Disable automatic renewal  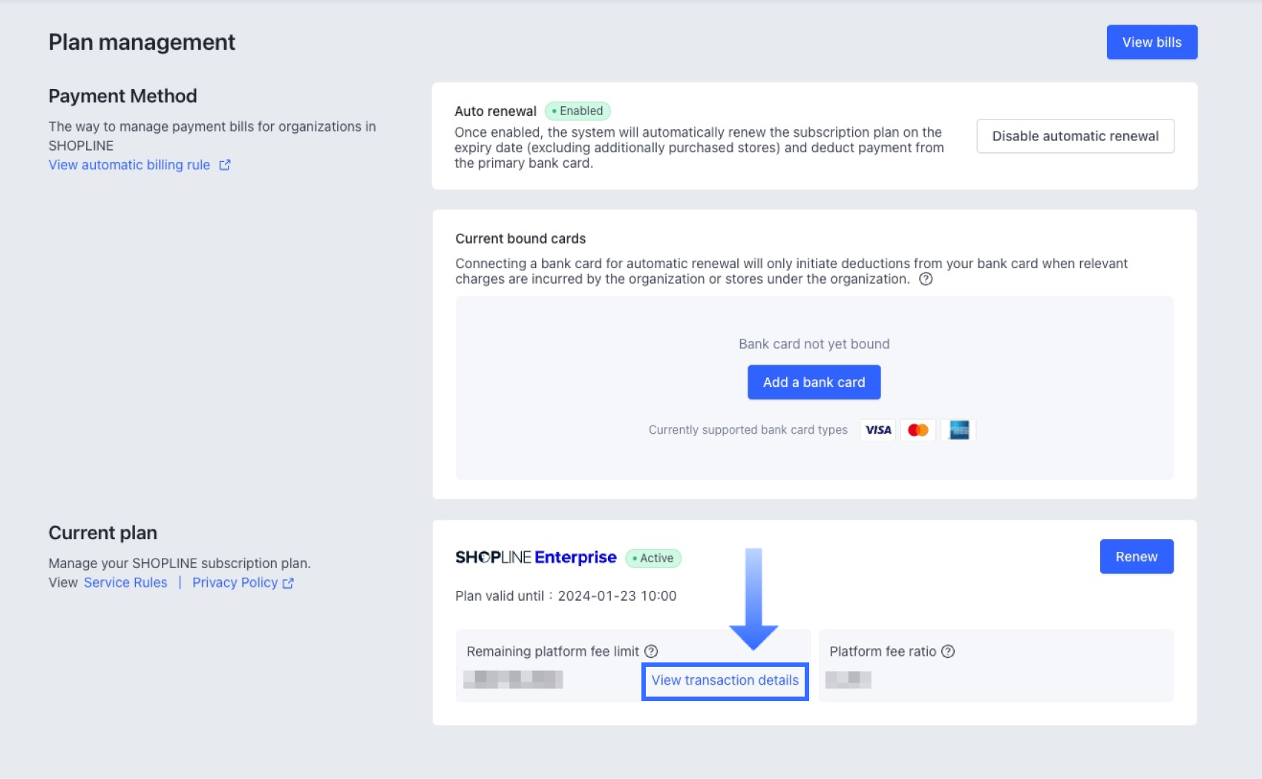tap(1075, 136)
